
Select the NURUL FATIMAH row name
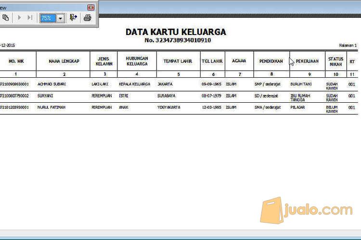point(51,108)
